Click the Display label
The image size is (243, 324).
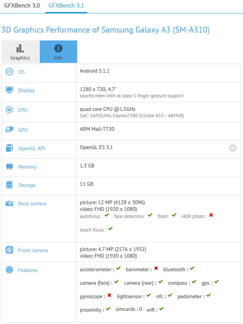(27, 91)
